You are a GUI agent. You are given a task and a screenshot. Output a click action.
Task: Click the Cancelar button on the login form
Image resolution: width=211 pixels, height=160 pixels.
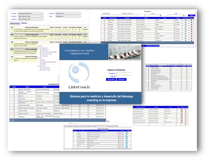(x=111, y=79)
